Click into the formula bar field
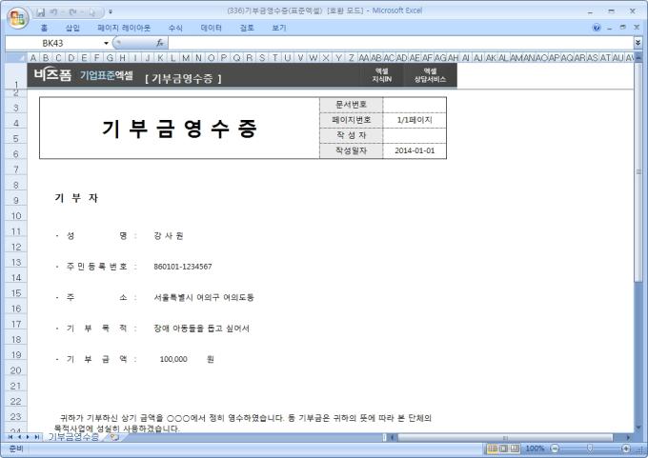This screenshot has width=648, height=458. (400, 43)
